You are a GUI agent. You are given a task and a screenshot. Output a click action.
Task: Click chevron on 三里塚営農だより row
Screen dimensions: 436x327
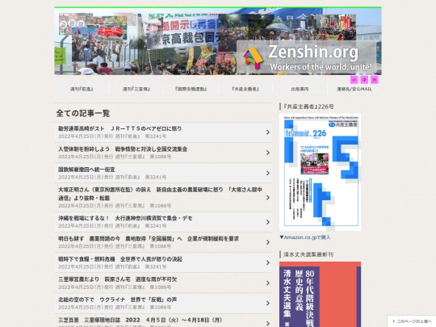pos(268,283)
